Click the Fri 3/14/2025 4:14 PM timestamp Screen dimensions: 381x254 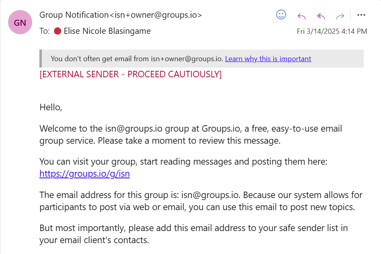(332, 31)
